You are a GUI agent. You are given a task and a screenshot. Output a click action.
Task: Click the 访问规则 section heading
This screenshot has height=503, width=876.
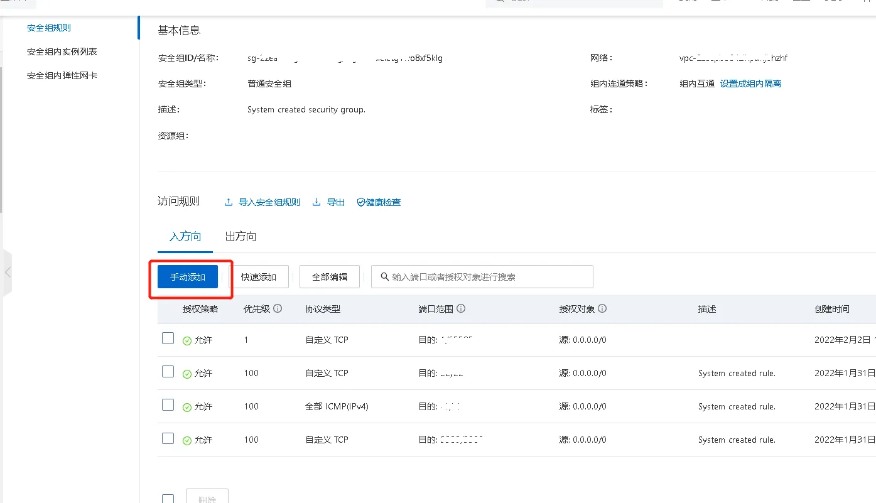(x=179, y=202)
